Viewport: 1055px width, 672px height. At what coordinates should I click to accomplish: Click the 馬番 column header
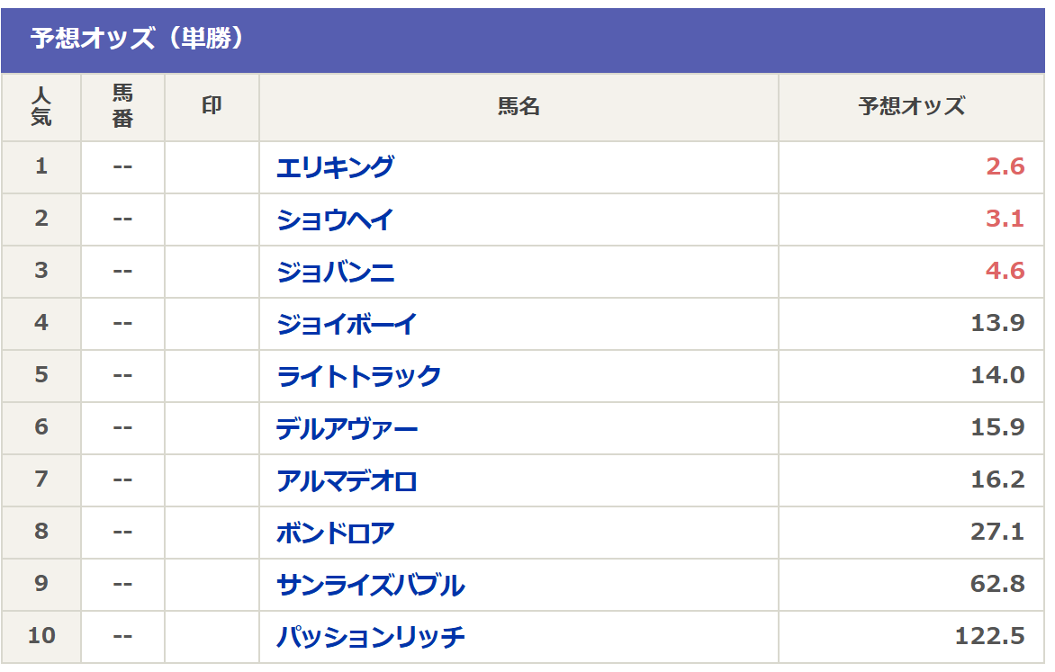[122, 106]
